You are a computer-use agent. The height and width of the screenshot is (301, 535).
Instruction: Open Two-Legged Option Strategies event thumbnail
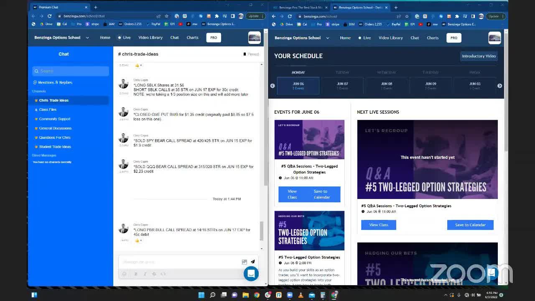tap(309, 231)
